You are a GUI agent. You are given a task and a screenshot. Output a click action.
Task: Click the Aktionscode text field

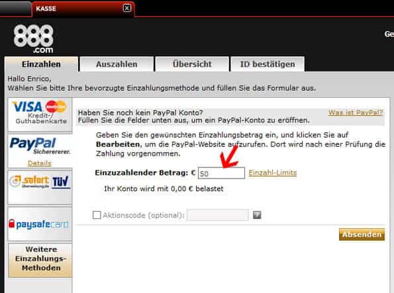pos(218,215)
